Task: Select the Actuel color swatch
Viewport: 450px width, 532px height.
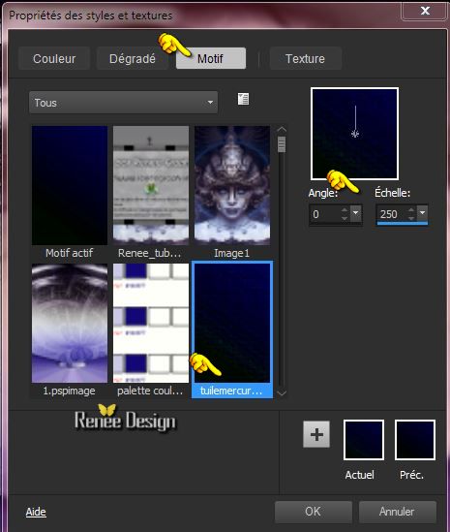Action: point(364,440)
